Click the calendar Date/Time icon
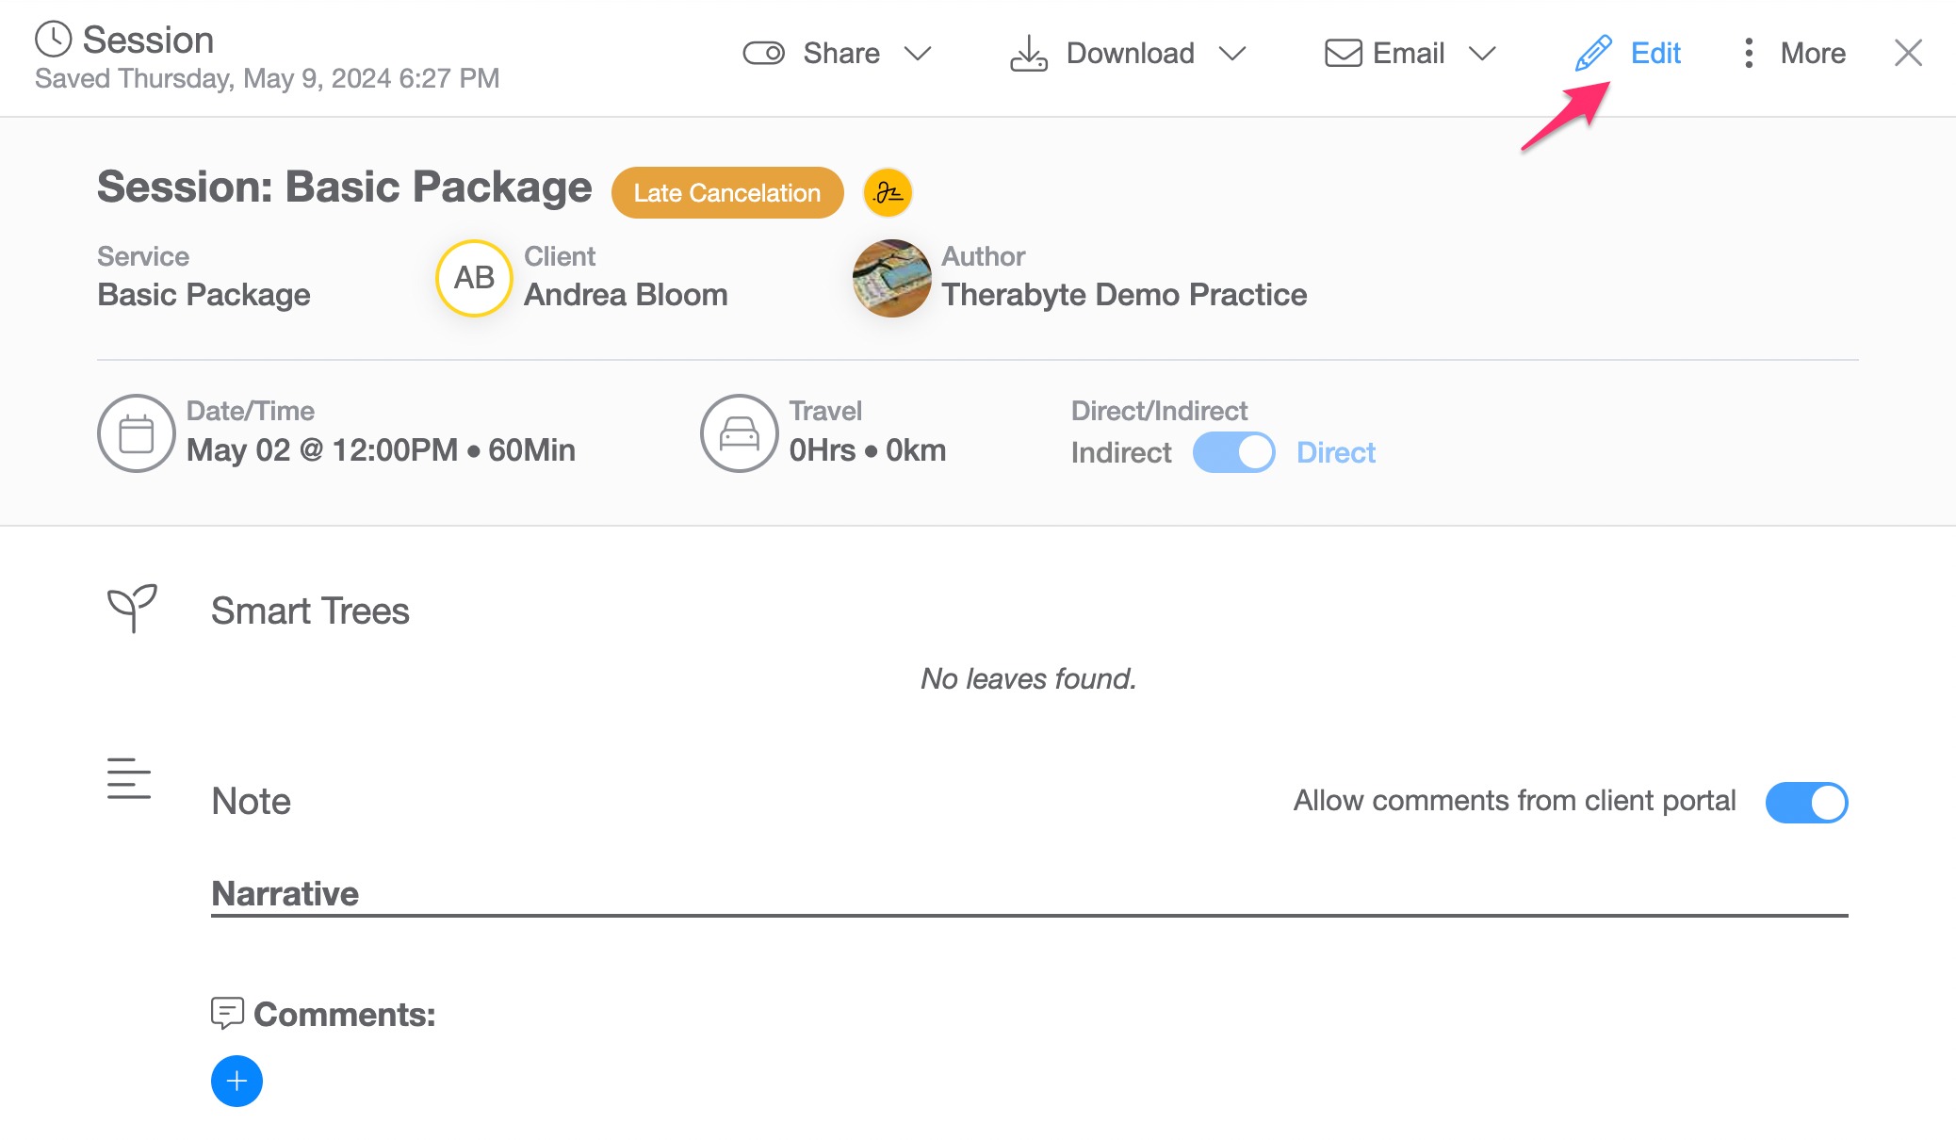This screenshot has width=1956, height=1140. tap(137, 433)
